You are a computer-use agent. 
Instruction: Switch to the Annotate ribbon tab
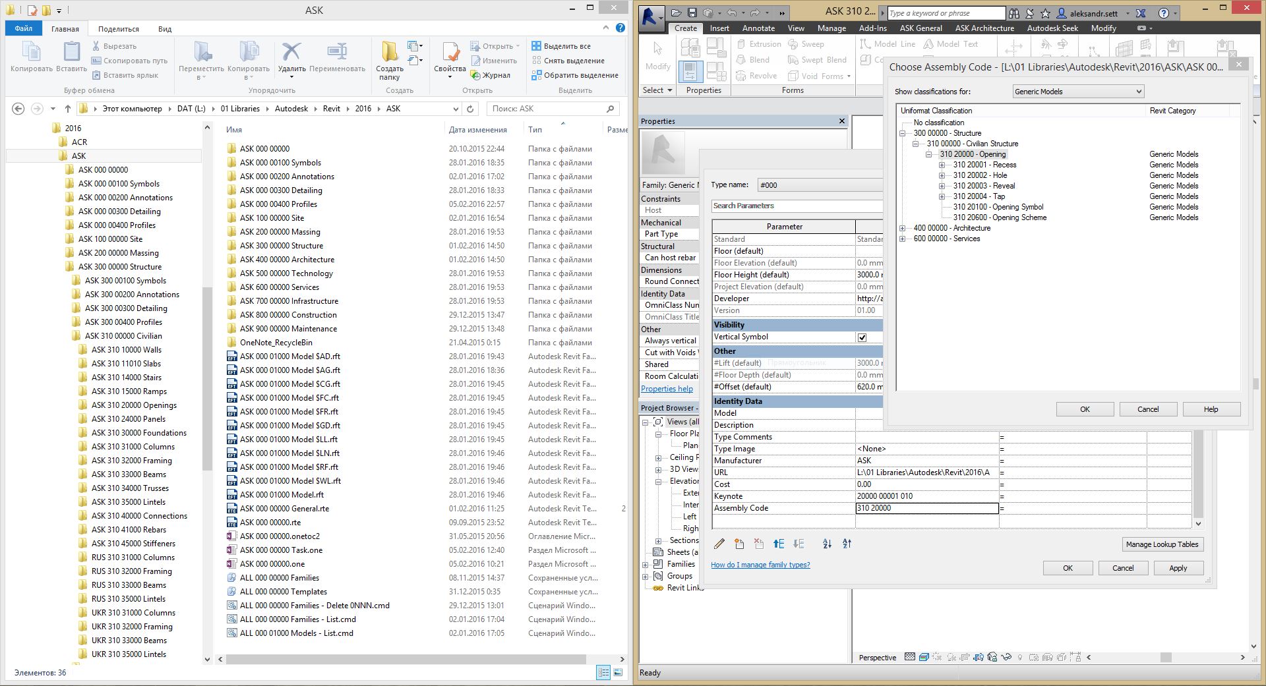pyautogui.click(x=758, y=28)
